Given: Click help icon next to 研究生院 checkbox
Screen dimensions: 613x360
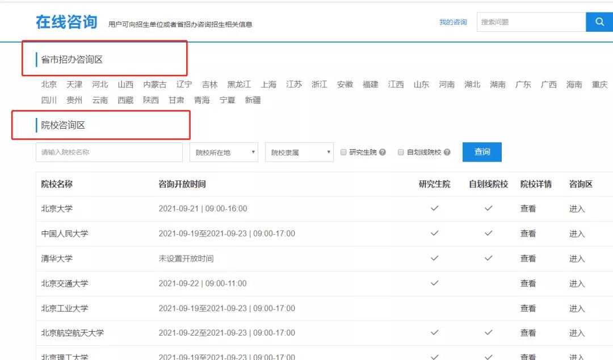Looking at the screenshot, I should (x=383, y=153).
